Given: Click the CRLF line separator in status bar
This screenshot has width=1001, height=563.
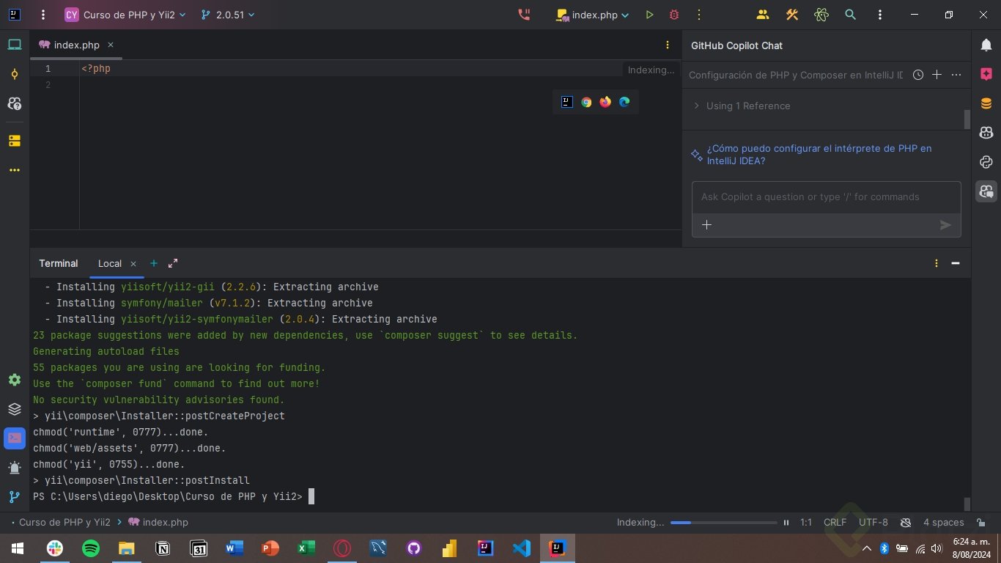Looking at the screenshot, I should pyautogui.click(x=835, y=523).
